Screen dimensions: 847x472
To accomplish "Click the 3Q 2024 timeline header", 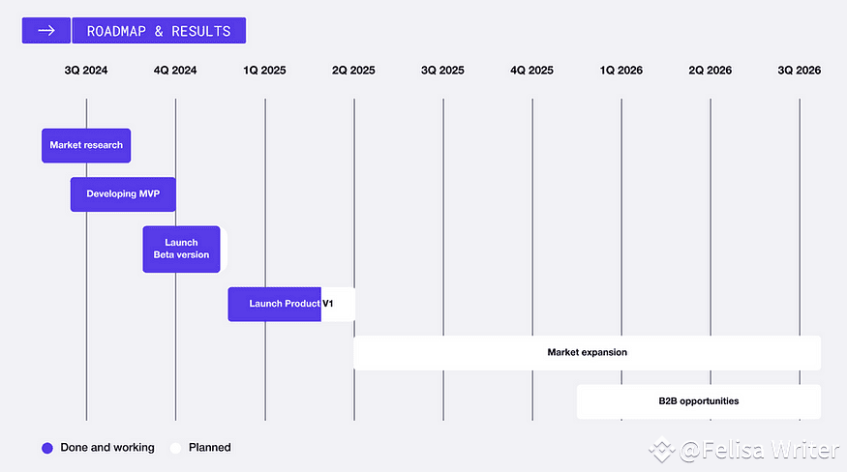I will click(86, 71).
